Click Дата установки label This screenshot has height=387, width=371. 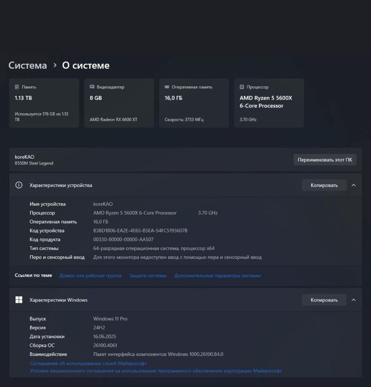[x=47, y=336]
